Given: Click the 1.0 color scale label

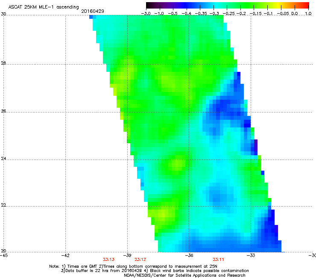Looking at the screenshot, I should [x=308, y=14].
